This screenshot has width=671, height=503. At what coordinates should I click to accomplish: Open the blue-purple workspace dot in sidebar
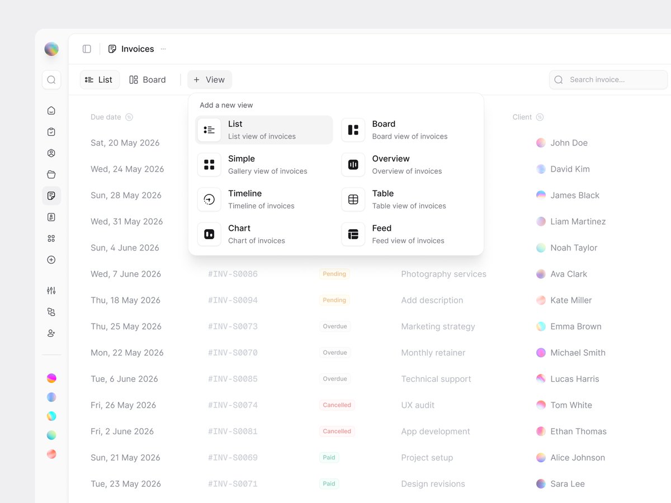click(x=51, y=397)
